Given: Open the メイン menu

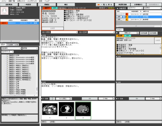Looking at the screenshot, I should (4, 1).
